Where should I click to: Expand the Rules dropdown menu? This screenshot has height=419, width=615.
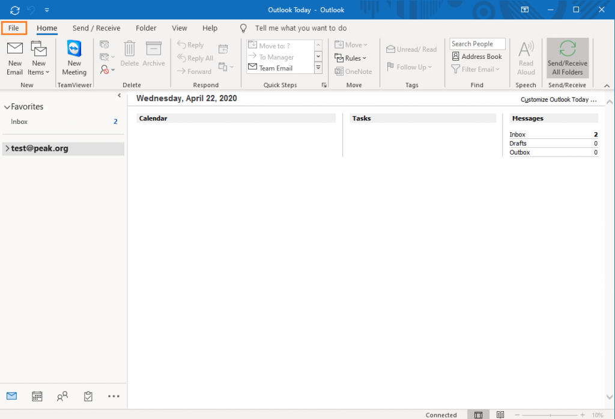[351, 58]
